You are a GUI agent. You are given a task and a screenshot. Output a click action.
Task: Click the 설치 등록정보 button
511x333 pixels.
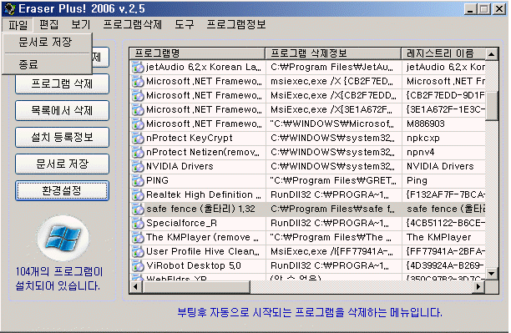click(63, 137)
